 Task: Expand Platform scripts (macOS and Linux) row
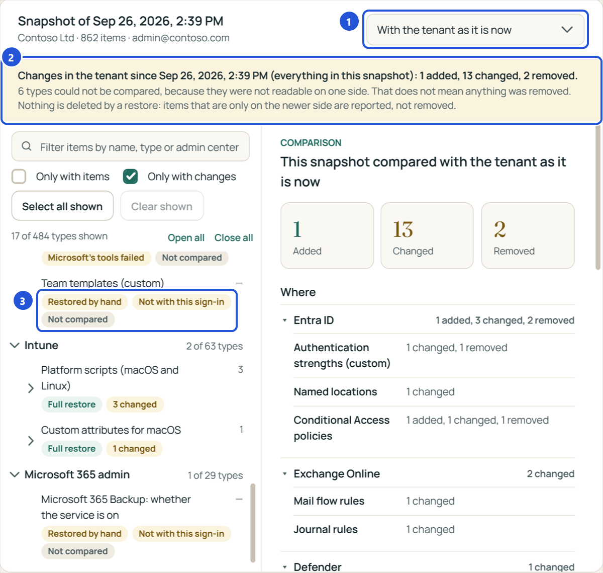pyautogui.click(x=31, y=388)
